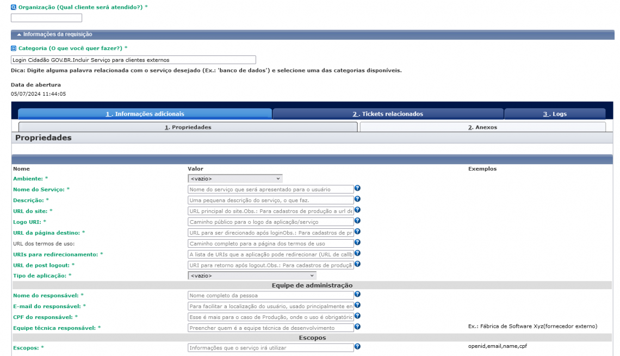Switch to Tickets relacionados tab
This screenshot has width=620, height=356.
(x=387, y=114)
